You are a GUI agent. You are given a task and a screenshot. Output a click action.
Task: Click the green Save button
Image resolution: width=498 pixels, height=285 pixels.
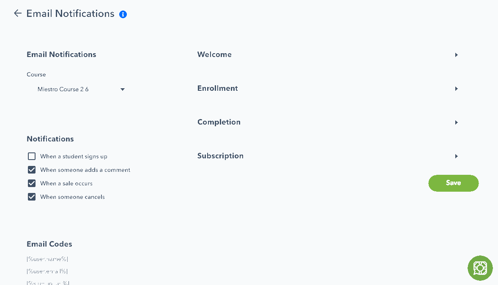coord(453,183)
